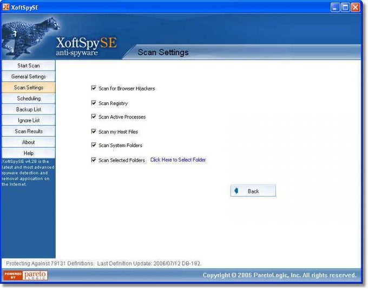Minimize the XoftSpySE window

coord(335,7)
